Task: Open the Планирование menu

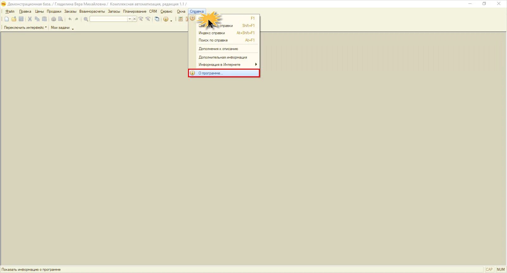Action: pos(135,11)
